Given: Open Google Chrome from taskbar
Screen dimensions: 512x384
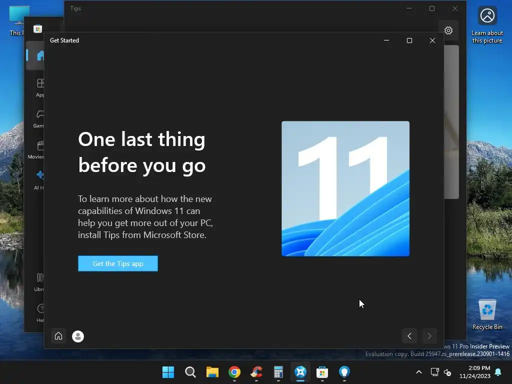Looking at the screenshot, I should coord(234,372).
